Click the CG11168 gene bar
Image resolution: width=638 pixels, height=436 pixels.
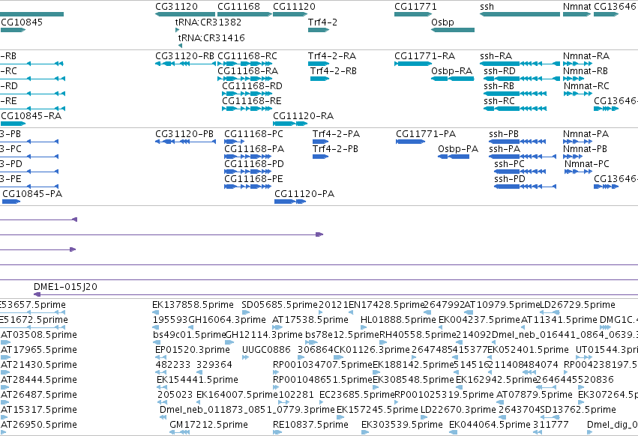point(244,14)
